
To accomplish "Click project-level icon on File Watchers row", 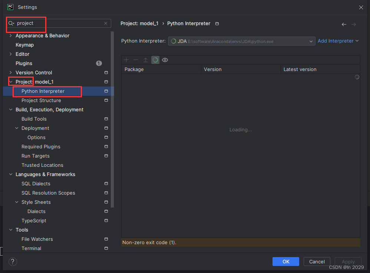I will pos(106,239).
